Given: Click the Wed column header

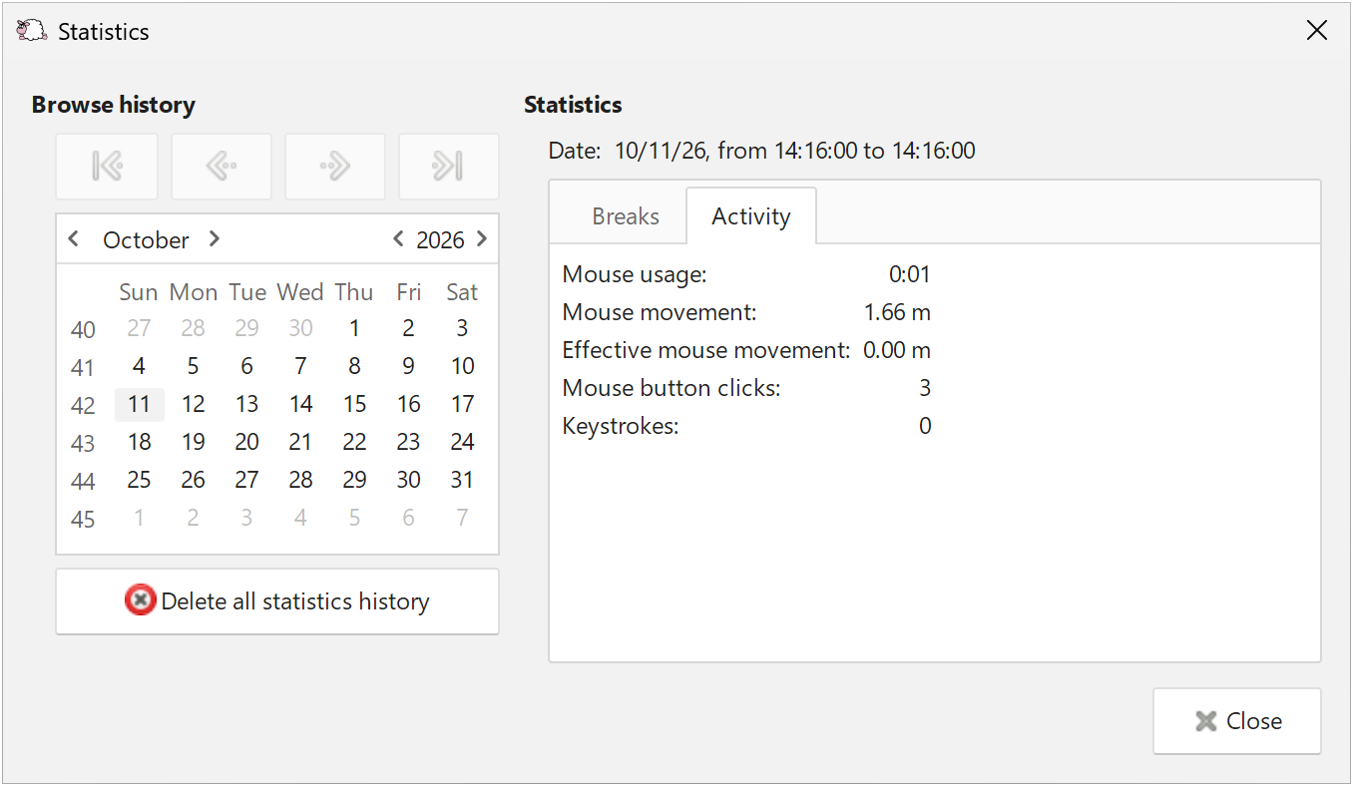Looking at the screenshot, I should coord(300,292).
